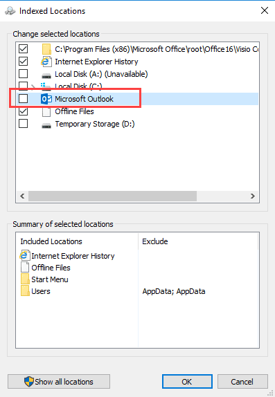Select Local Disk (A:) (Unavailable) text

click(x=101, y=74)
